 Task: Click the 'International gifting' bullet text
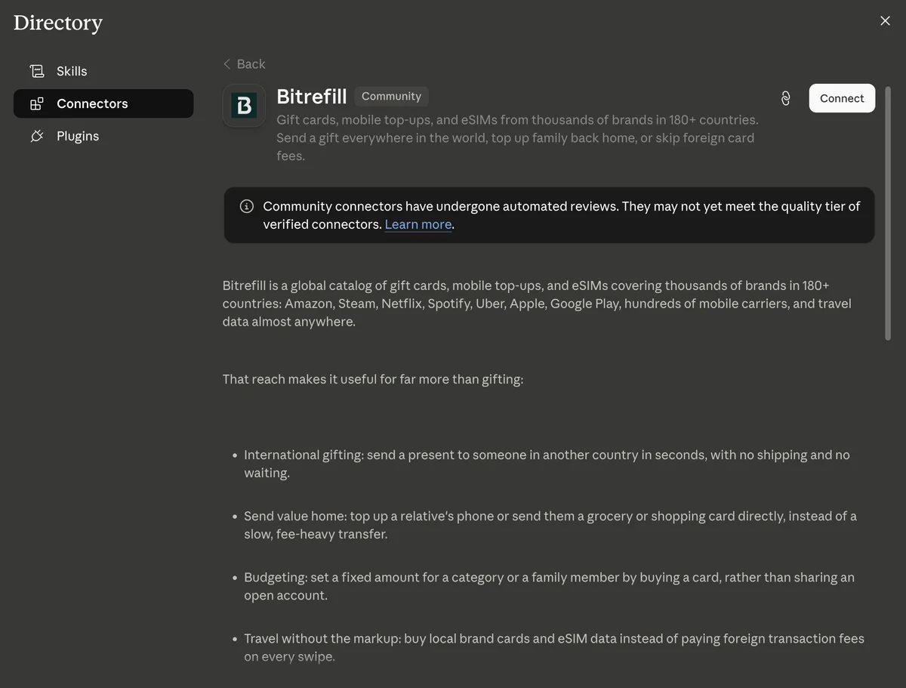click(547, 464)
